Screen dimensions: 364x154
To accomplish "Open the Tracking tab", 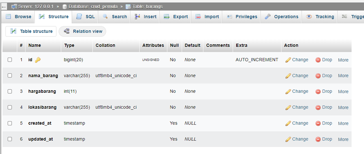I will pyautogui.click(x=320, y=17).
